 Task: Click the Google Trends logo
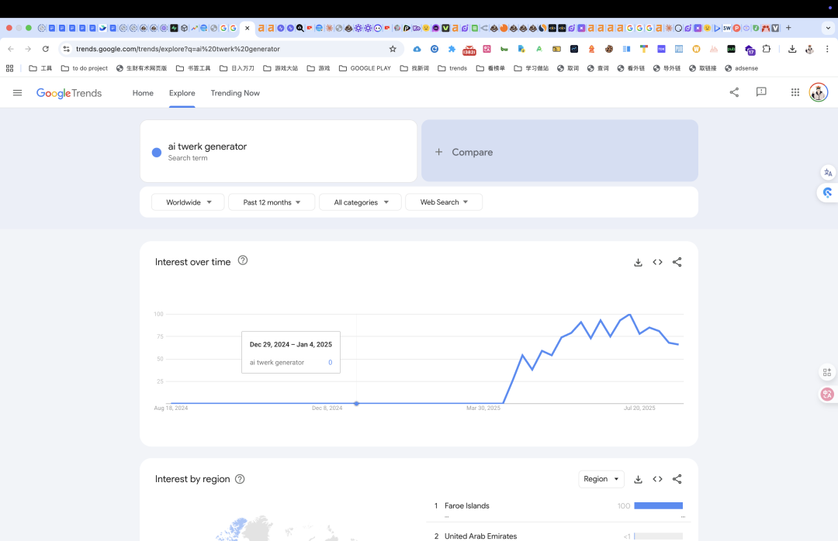pyautogui.click(x=69, y=93)
